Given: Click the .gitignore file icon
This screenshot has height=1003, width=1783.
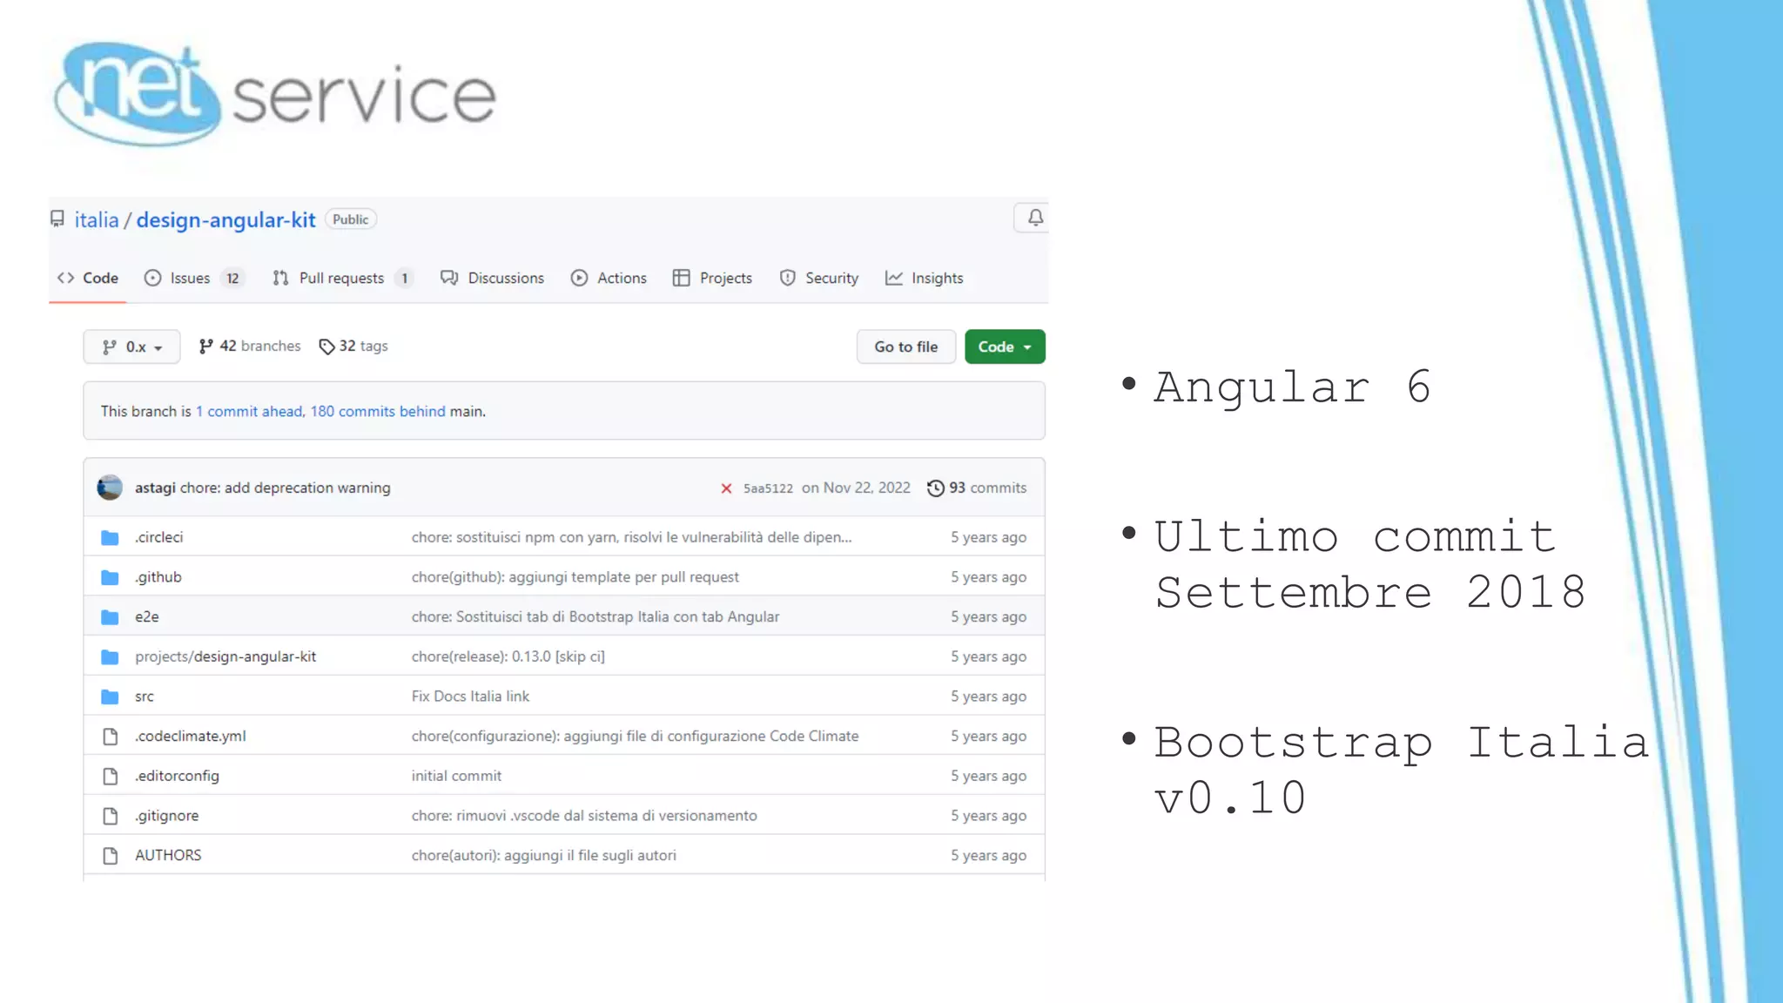Looking at the screenshot, I should point(111,816).
